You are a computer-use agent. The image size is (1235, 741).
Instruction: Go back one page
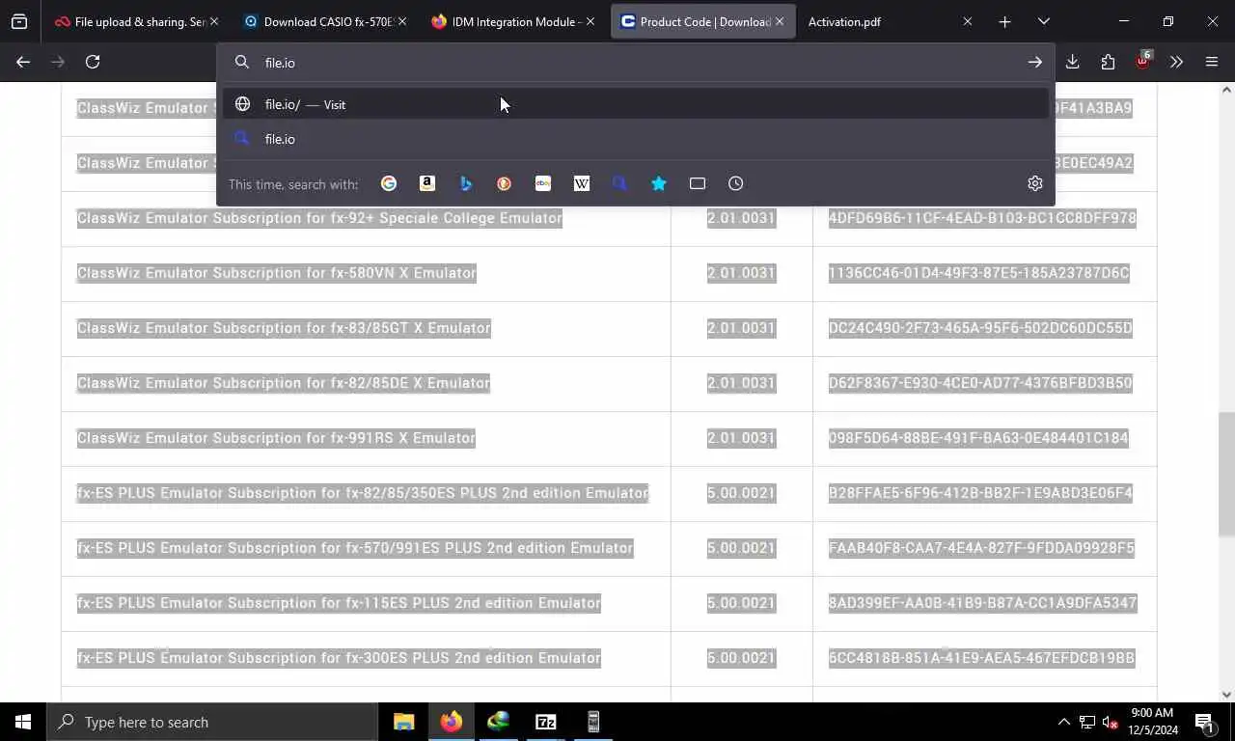(23, 62)
